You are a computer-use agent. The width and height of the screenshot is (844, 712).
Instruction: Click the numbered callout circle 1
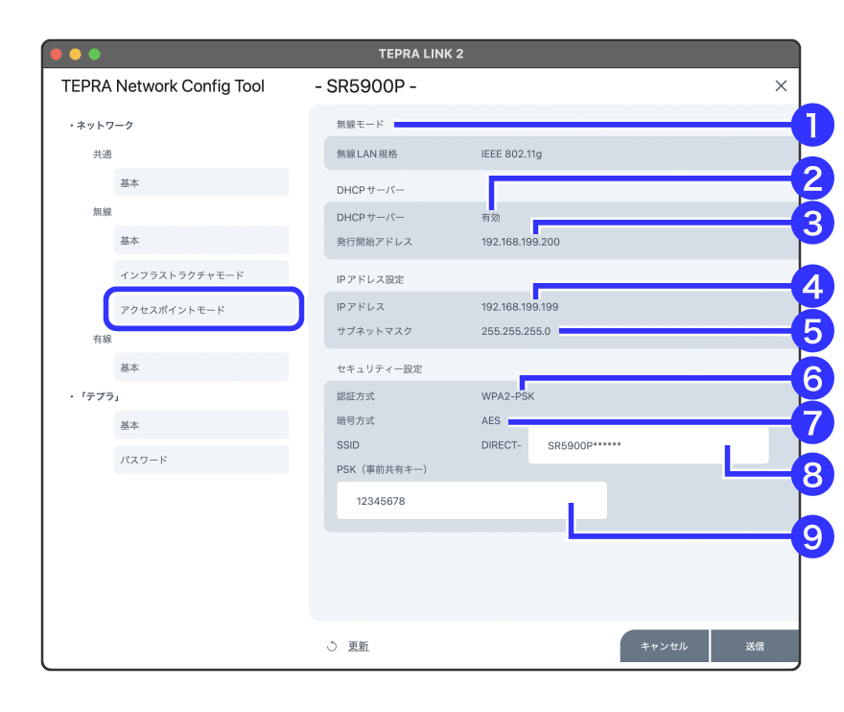pos(812,125)
